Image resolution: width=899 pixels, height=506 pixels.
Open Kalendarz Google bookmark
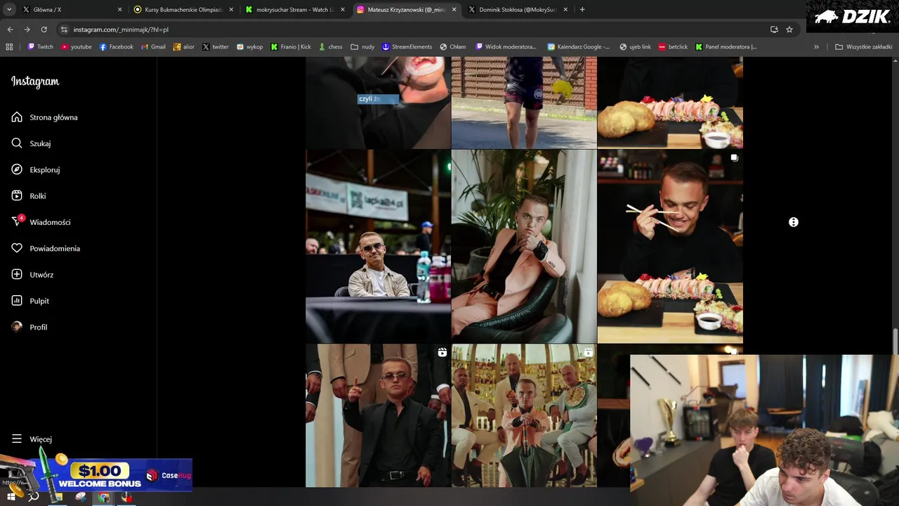pyautogui.click(x=579, y=47)
